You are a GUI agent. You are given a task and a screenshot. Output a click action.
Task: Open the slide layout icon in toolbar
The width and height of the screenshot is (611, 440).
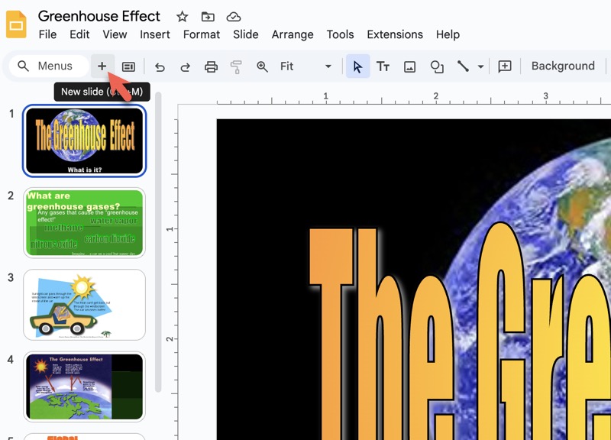click(x=128, y=66)
